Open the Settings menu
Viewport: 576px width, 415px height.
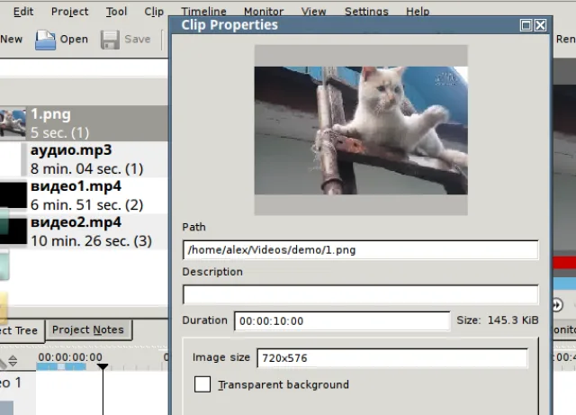click(366, 12)
